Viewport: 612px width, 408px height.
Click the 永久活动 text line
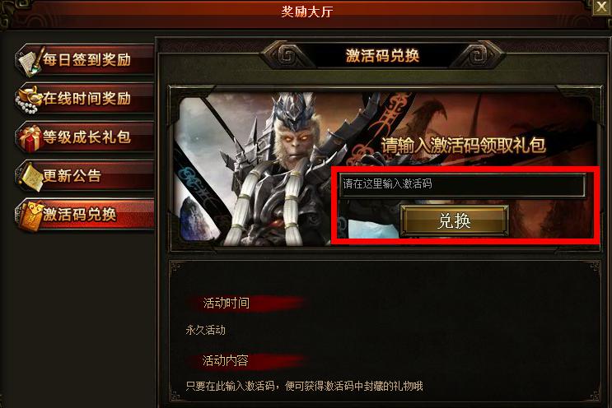coord(206,330)
